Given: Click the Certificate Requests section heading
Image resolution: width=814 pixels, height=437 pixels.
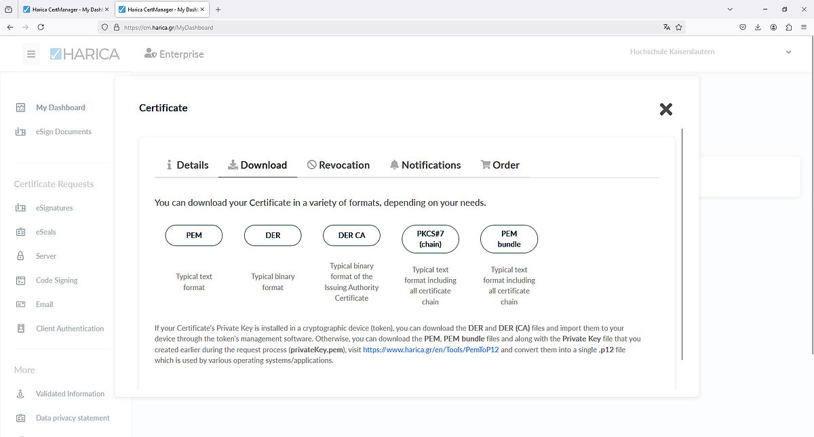Looking at the screenshot, I should (54, 184).
